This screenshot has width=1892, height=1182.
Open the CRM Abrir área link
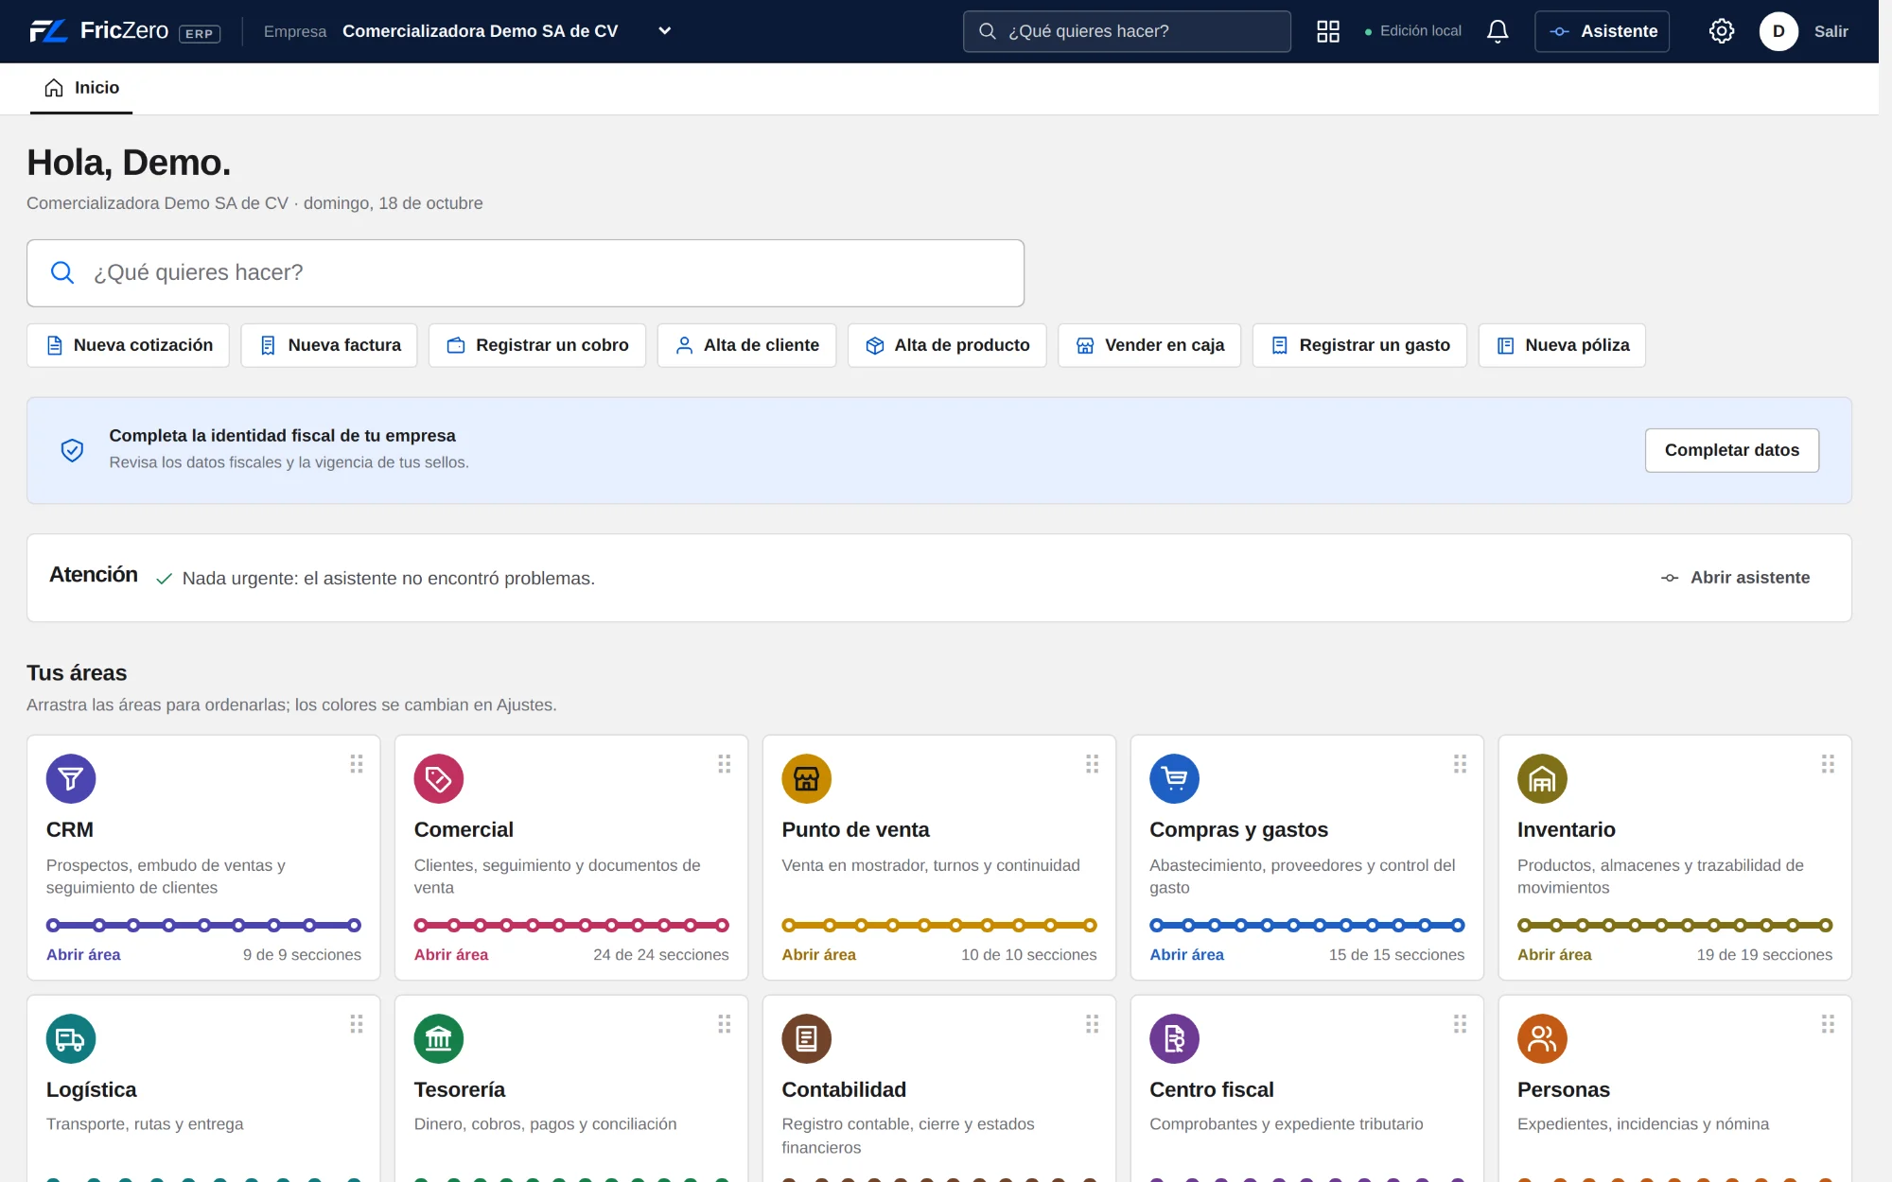(83, 955)
